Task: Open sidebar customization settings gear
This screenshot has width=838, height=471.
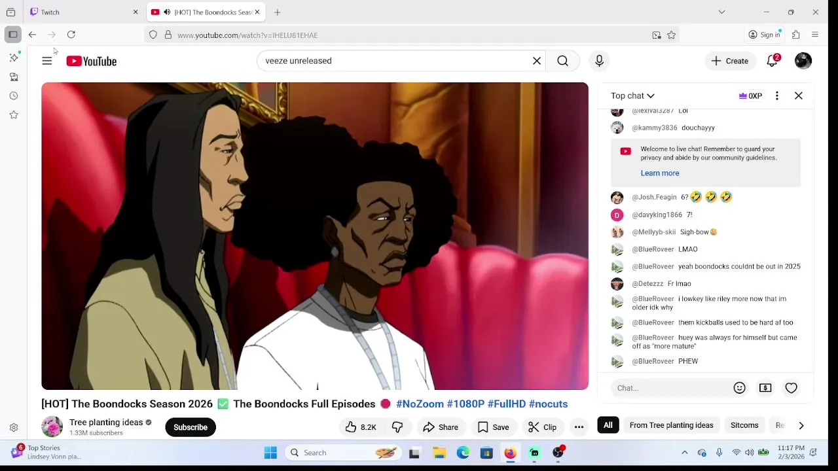Action: point(14,428)
